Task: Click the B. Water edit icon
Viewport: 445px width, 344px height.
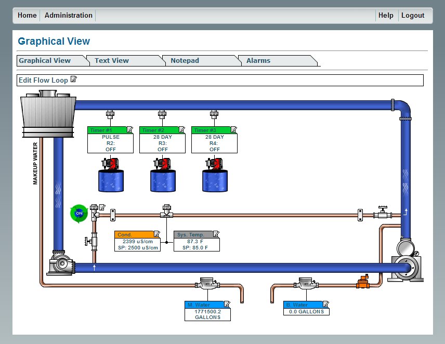Action: click(x=325, y=305)
